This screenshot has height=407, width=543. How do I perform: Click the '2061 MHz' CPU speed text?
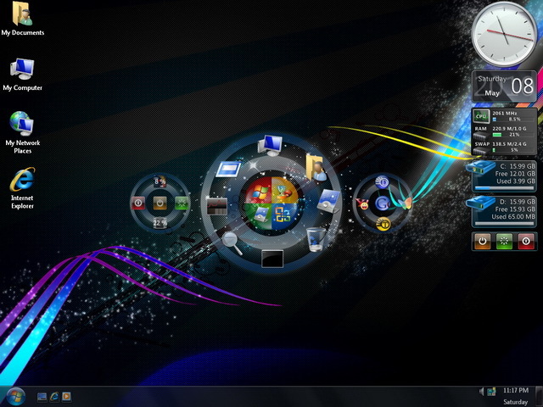tap(505, 113)
